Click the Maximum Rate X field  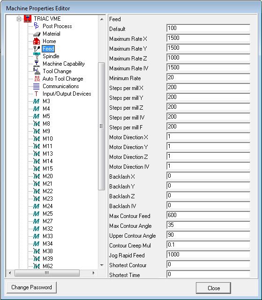(x=208, y=38)
